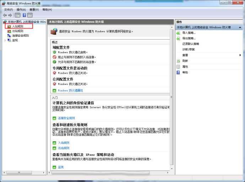Expand the 监视 tree node arrow

[x=5, y=40]
